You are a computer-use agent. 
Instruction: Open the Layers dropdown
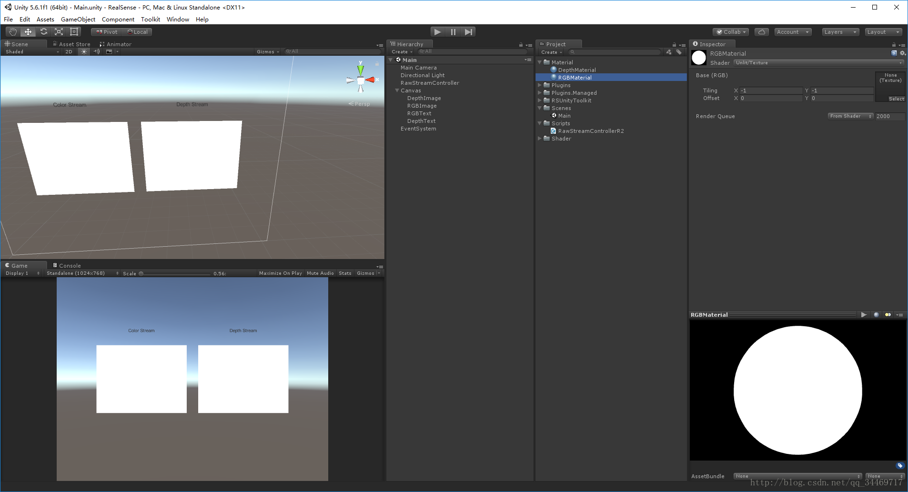click(840, 32)
